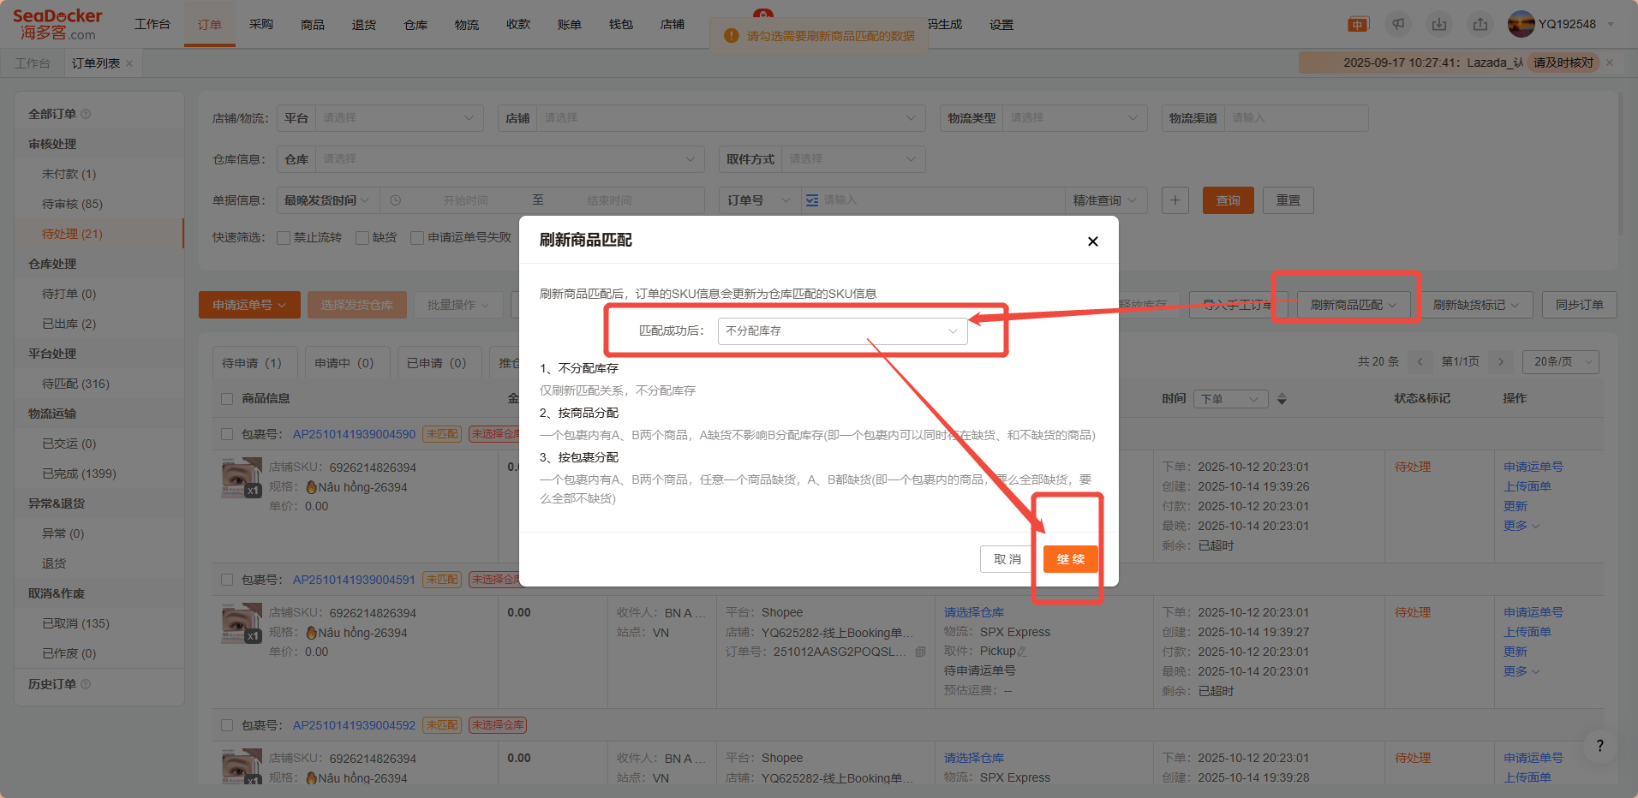
Task: Click the plus icon to add filter
Action: pyautogui.click(x=1175, y=200)
